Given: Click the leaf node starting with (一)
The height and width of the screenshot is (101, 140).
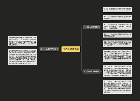Looking at the screenshot, I should pyautogui.click(x=117, y=71).
